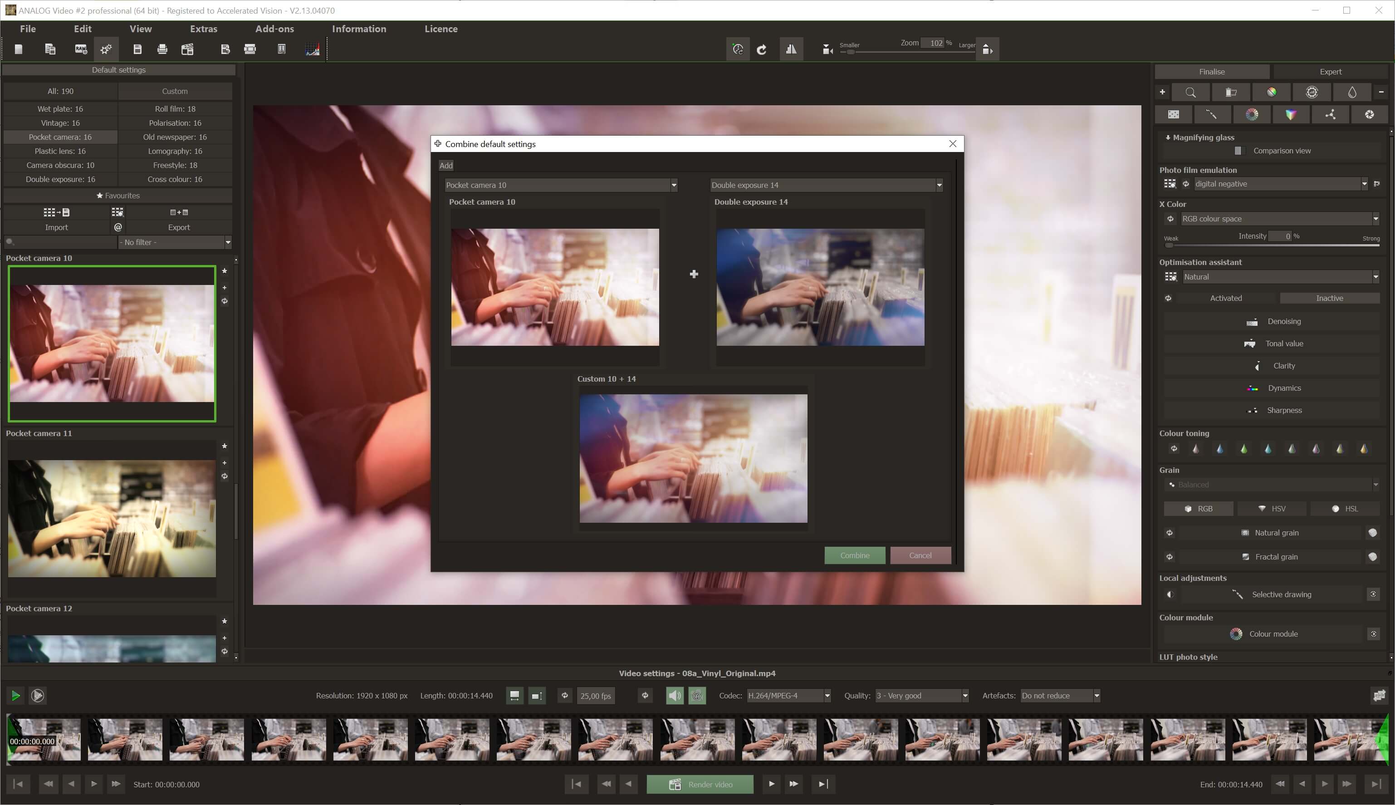Select the colour toning wheel icon
This screenshot has width=1395, height=805.
[x=1251, y=114]
